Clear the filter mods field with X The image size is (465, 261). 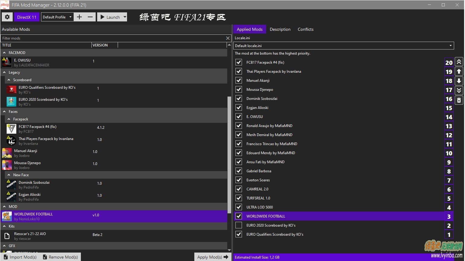(x=228, y=38)
